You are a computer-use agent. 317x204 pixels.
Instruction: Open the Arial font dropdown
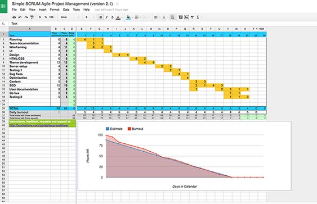point(70,17)
